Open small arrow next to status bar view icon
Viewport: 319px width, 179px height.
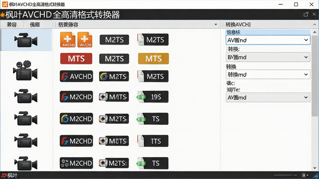[307, 175]
